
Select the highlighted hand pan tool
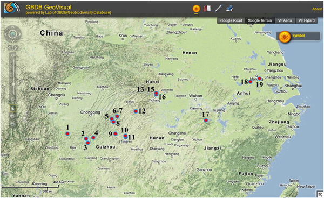(x=12, y=108)
